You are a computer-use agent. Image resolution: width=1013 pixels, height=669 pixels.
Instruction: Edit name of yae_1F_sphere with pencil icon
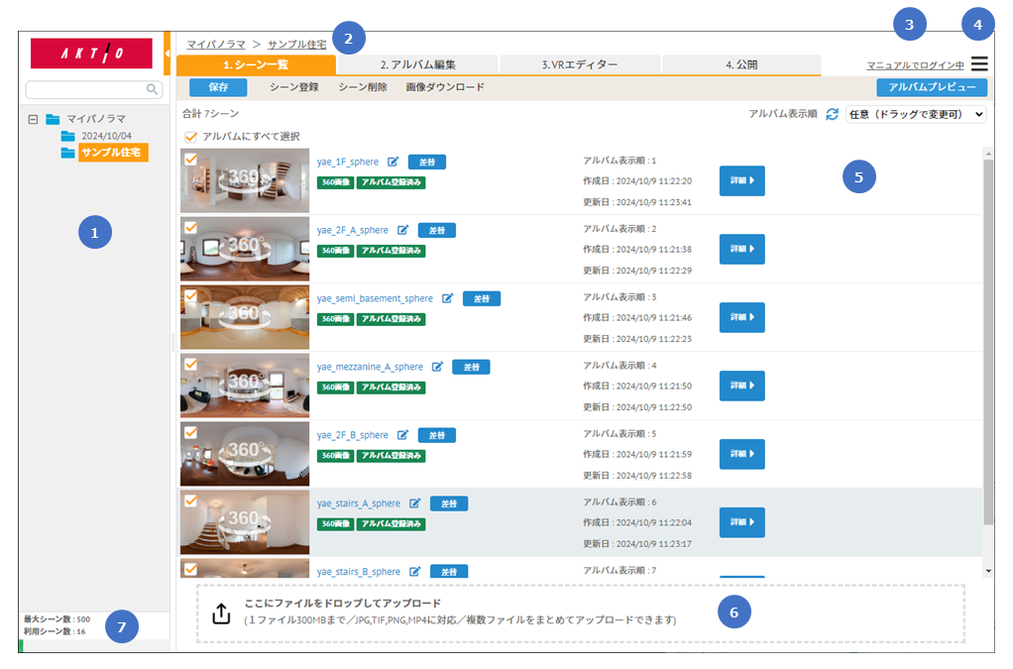coord(394,162)
